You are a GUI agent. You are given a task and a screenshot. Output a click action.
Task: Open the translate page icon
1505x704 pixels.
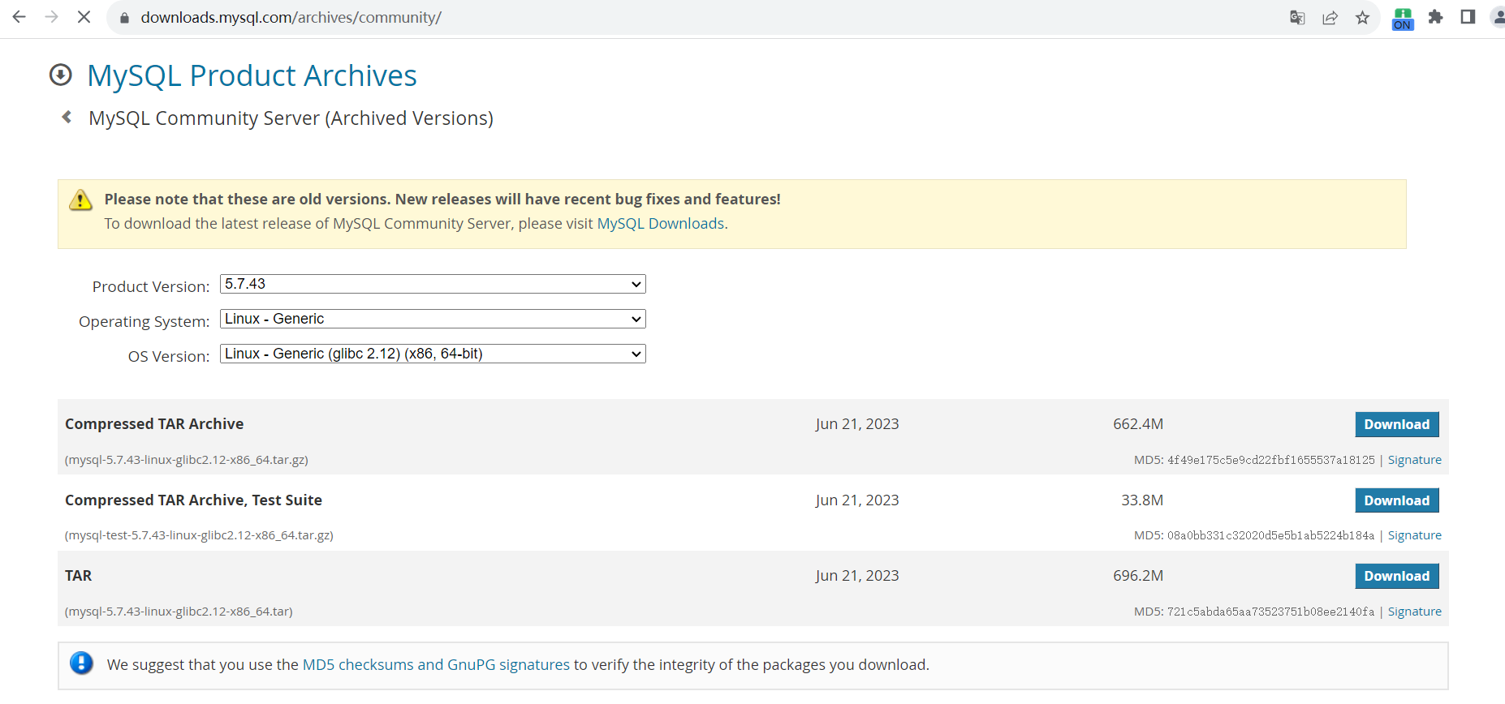1297,18
